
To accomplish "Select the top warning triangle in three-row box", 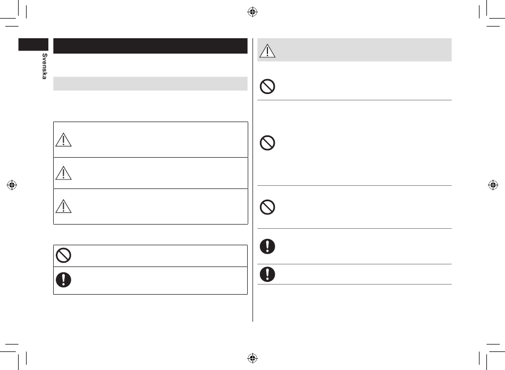I will pyautogui.click(x=63, y=140).
